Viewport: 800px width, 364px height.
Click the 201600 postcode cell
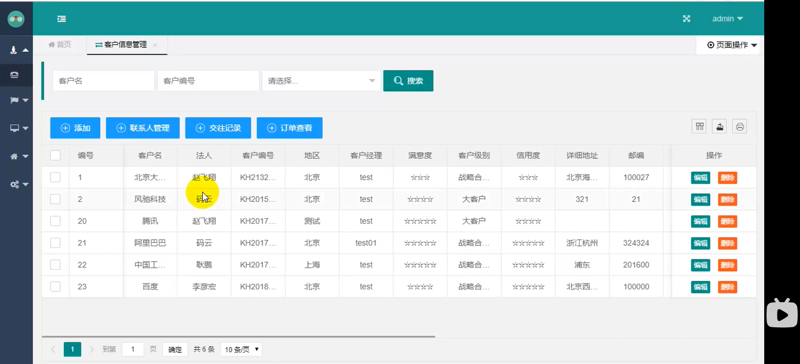pyautogui.click(x=636, y=265)
